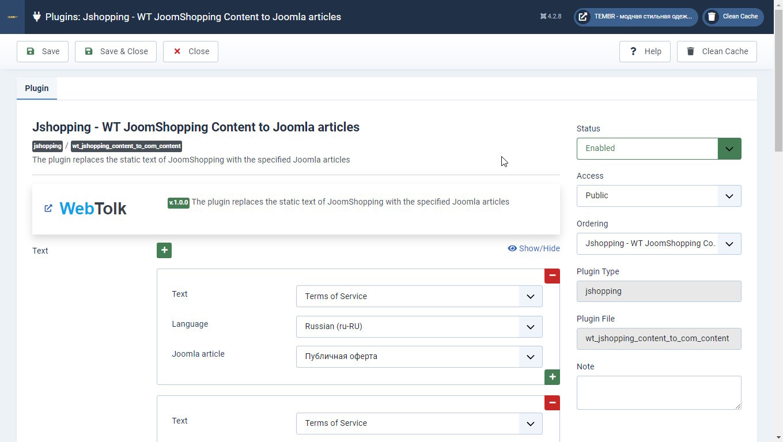Image resolution: width=783 pixels, height=442 pixels.
Task: Click the Clean Cache pill in the header
Action: point(733,17)
